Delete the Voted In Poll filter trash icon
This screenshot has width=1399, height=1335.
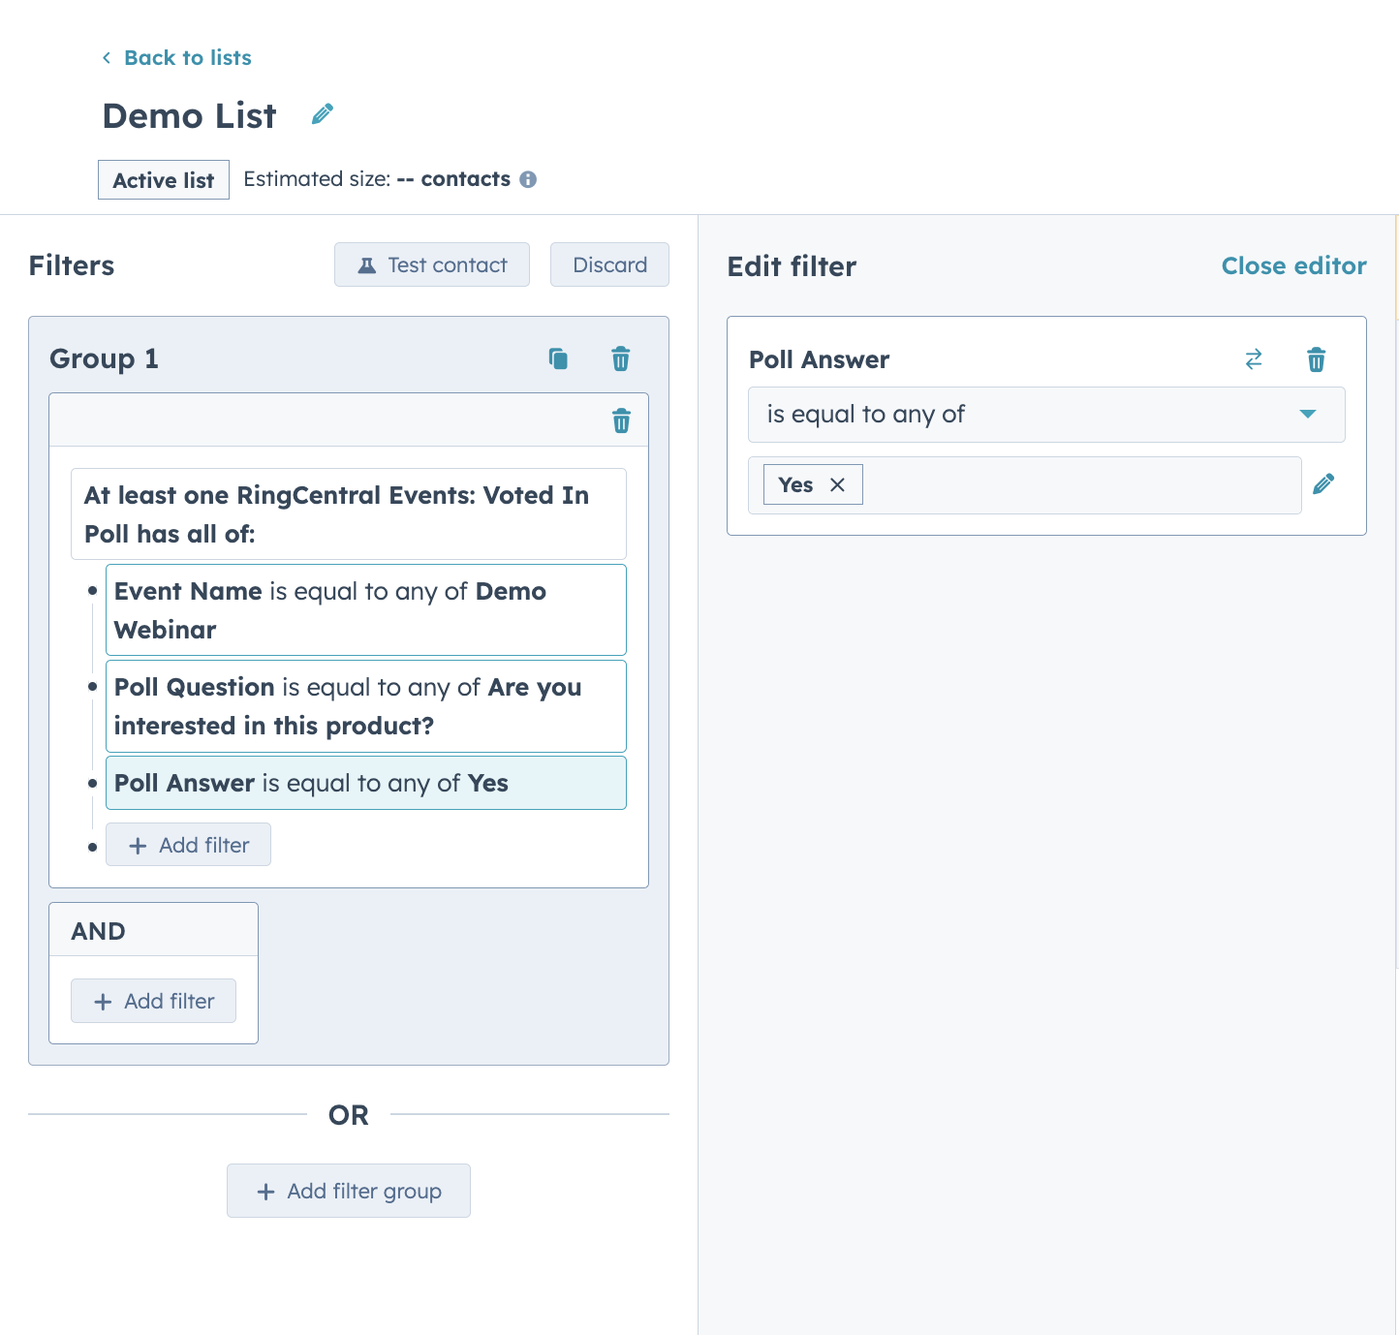point(621,420)
